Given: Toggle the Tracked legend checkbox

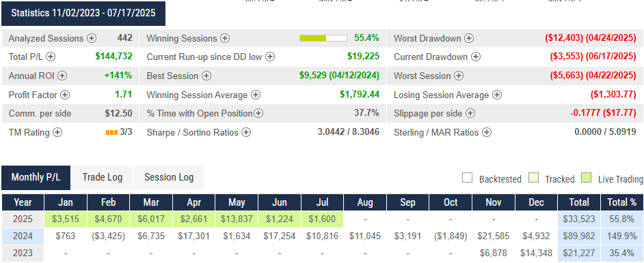Looking at the screenshot, I should tap(533, 178).
